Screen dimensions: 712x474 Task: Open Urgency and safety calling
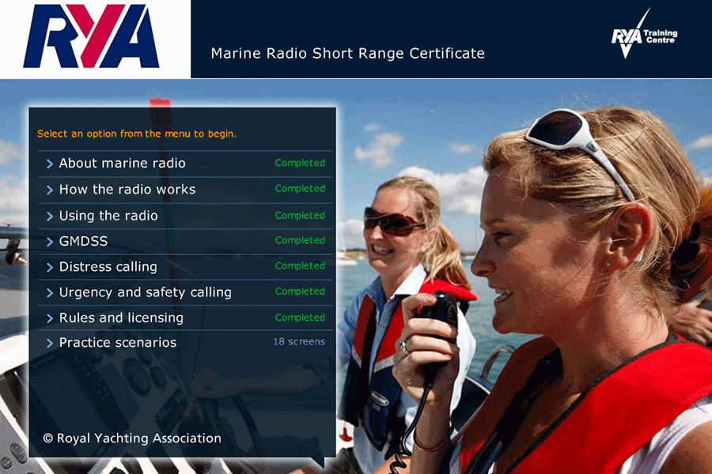click(x=185, y=292)
